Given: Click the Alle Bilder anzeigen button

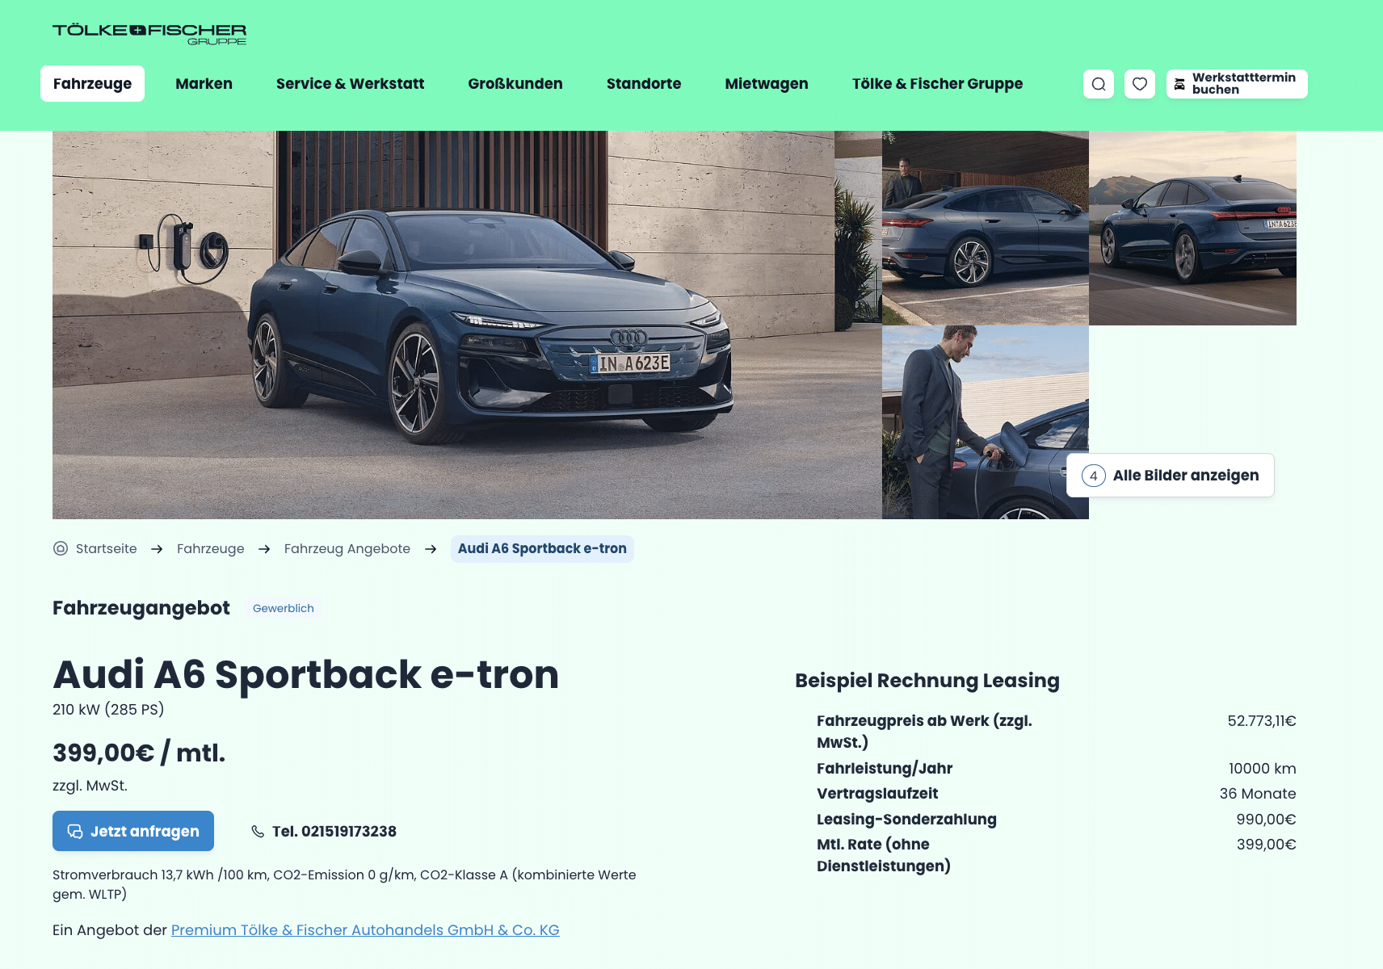Looking at the screenshot, I should pos(1171,476).
